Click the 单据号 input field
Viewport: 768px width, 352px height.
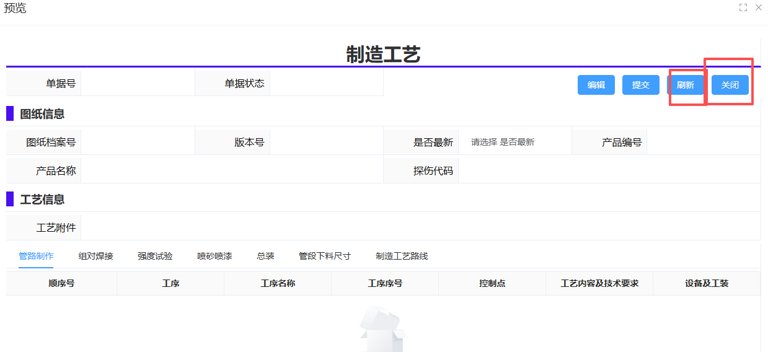tap(138, 84)
